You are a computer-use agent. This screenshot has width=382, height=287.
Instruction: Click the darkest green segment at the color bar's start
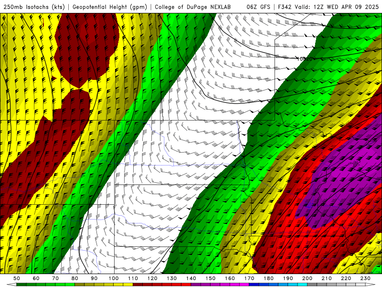21,284
